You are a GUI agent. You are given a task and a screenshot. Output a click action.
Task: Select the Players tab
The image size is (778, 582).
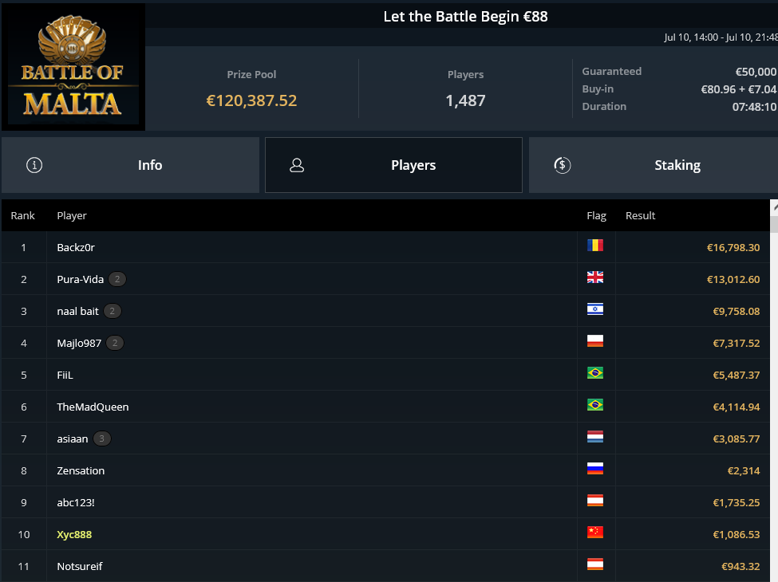click(x=393, y=165)
